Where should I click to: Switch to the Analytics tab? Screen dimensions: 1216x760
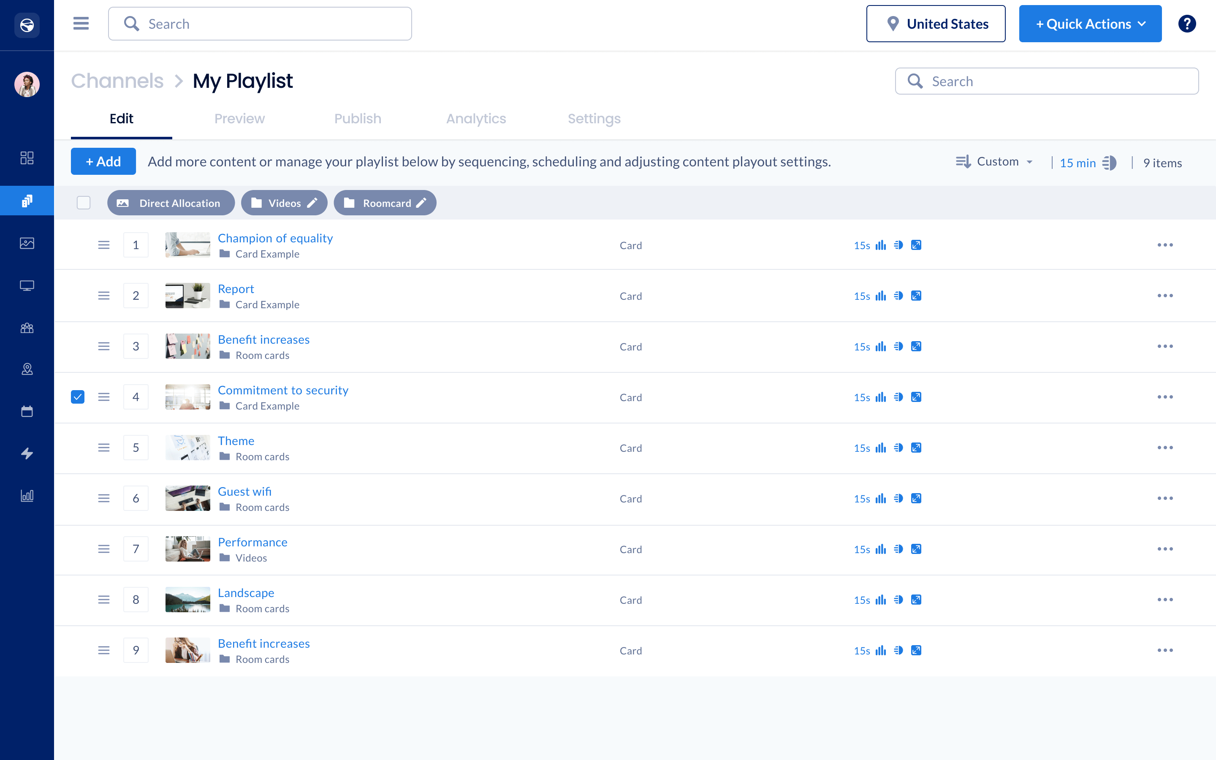point(476,119)
